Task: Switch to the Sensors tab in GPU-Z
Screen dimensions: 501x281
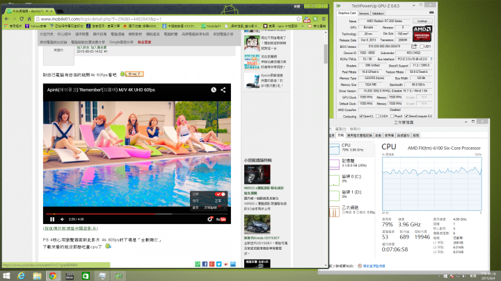Action: click(364, 13)
